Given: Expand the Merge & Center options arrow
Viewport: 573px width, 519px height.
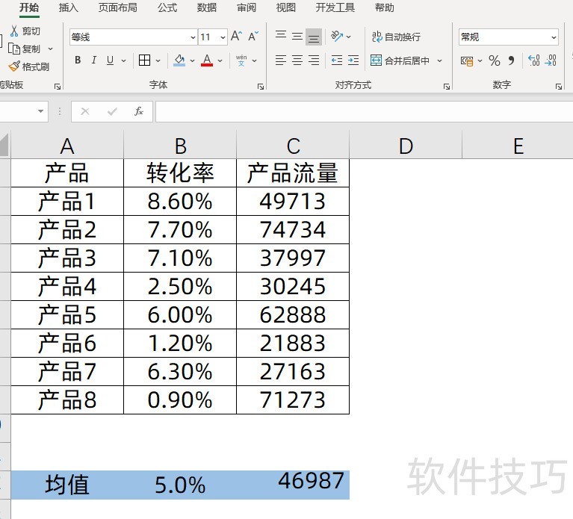Looking at the screenshot, I should 439,60.
